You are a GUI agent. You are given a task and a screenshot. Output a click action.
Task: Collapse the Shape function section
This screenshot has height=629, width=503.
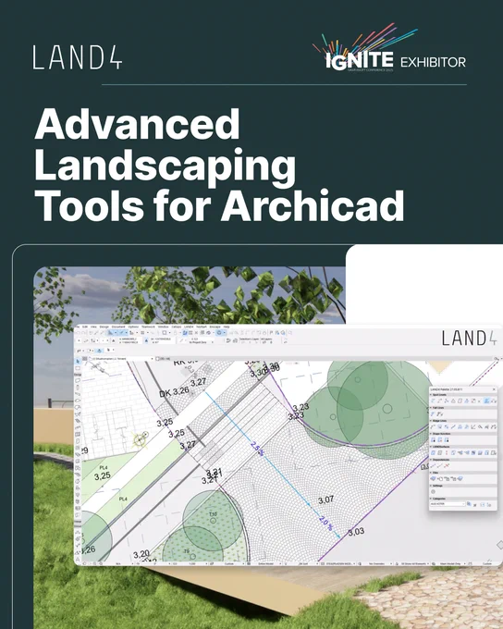coord(430,434)
